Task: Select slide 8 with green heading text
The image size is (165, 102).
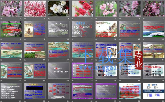Action: coord(11,29)
